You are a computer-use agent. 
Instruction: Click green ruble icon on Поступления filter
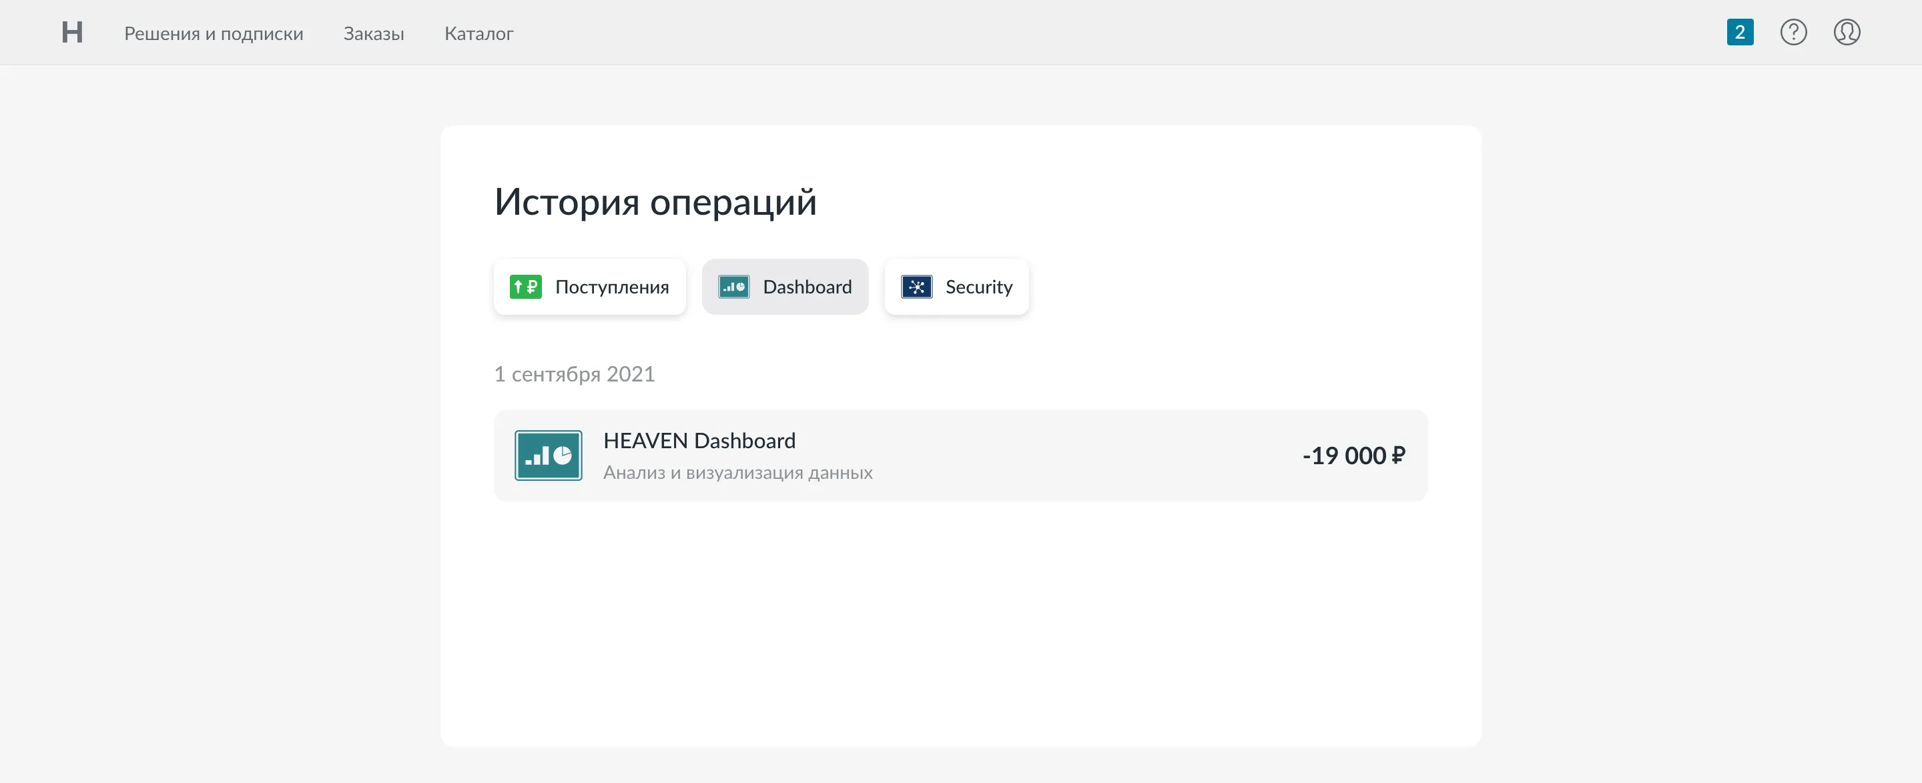[525, 286]
